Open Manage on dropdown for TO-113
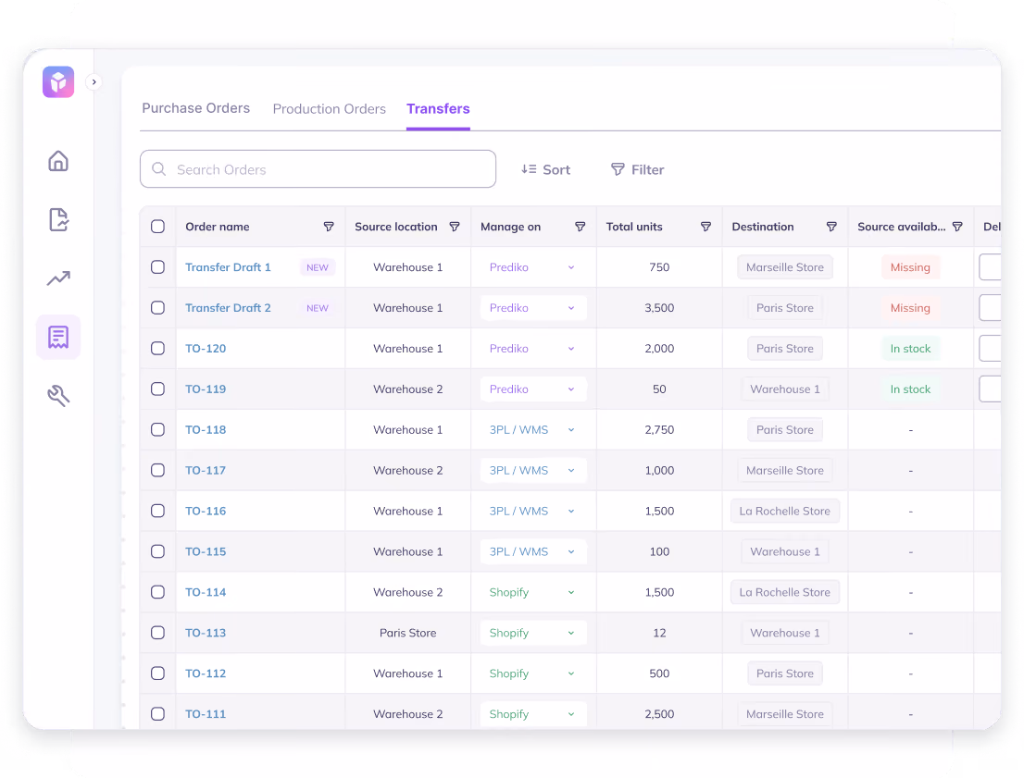Image resolution: width=1024 pixels, height=778 pixels. 533,633
